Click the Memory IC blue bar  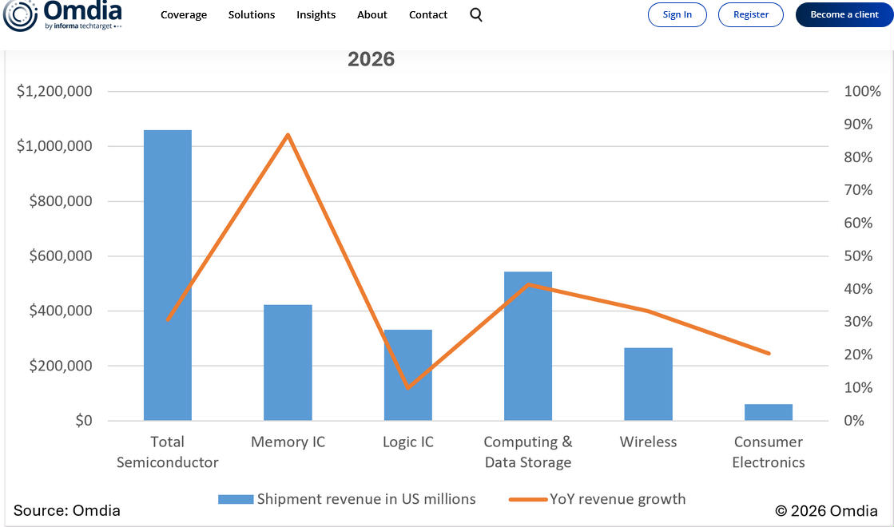point(288,363)
